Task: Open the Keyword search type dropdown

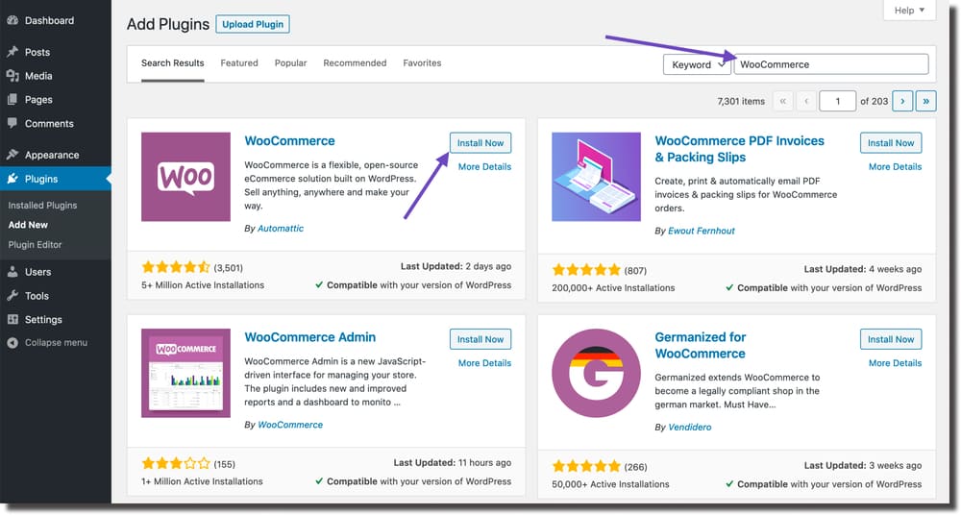Action: (697, 64)
